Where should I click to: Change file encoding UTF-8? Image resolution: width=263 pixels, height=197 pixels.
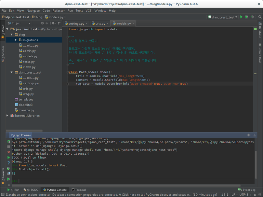point(245,195)
